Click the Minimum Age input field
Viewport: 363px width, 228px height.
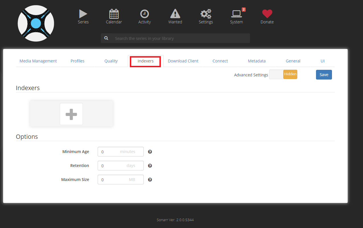[x=120, y=152]
